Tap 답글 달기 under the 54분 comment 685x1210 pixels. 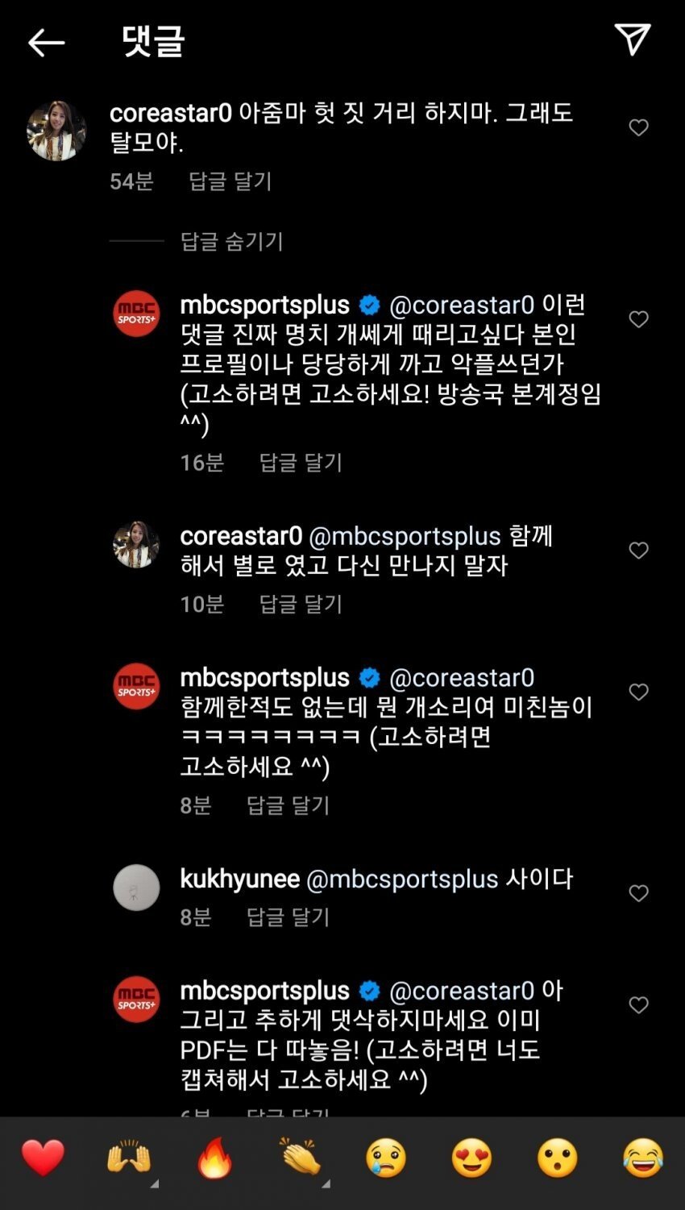point(230,181)
